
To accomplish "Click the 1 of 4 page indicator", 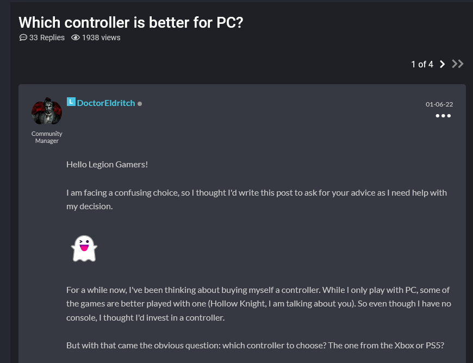I will (x=422, y=64).
